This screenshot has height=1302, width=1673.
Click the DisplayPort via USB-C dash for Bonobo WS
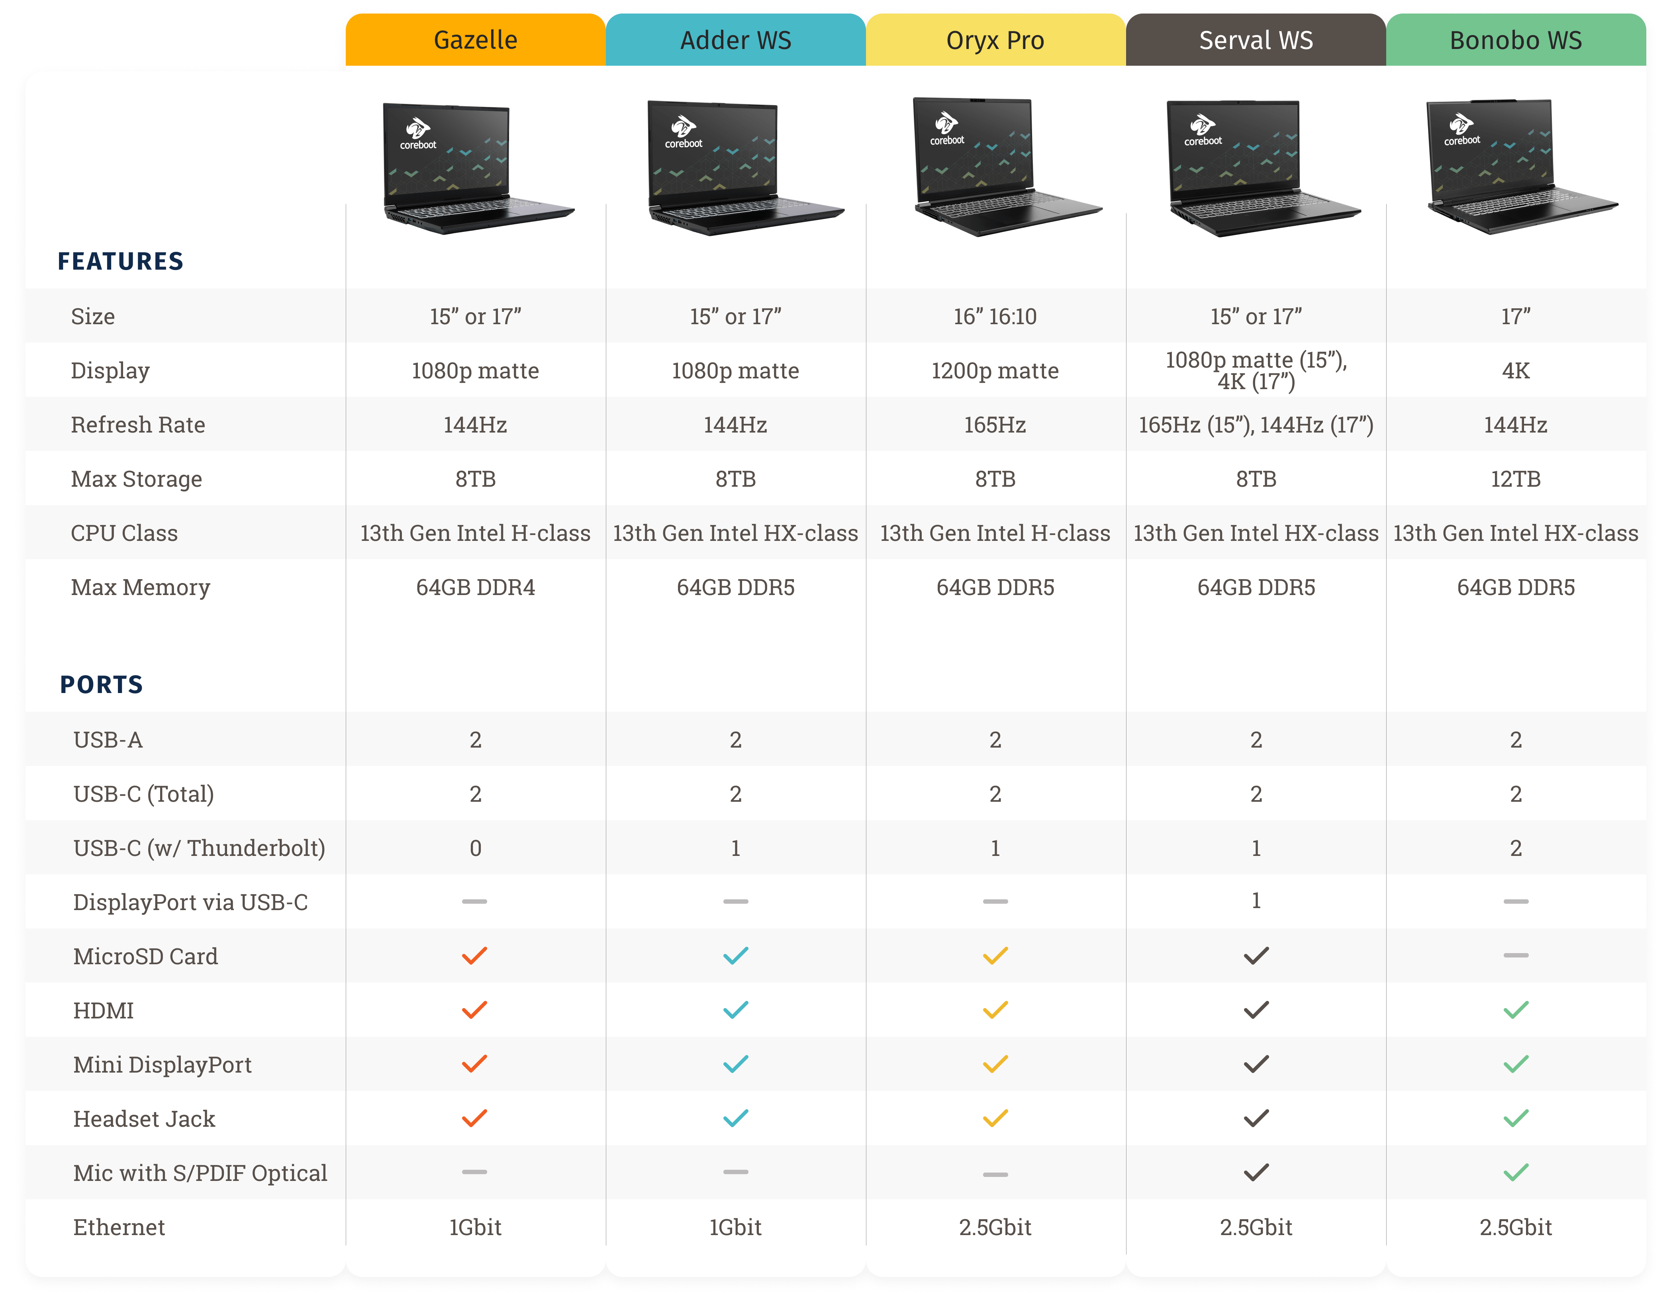(1515, 901)
